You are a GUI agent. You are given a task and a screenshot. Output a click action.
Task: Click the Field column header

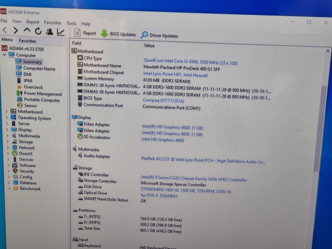pyautogui.click(x=77, y=43)
